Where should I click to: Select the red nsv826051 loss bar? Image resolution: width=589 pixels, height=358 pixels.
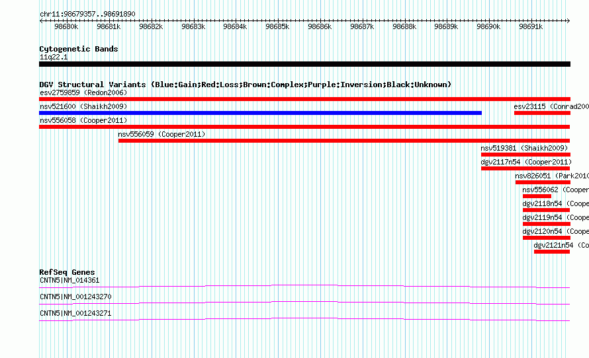click(543, 182)
